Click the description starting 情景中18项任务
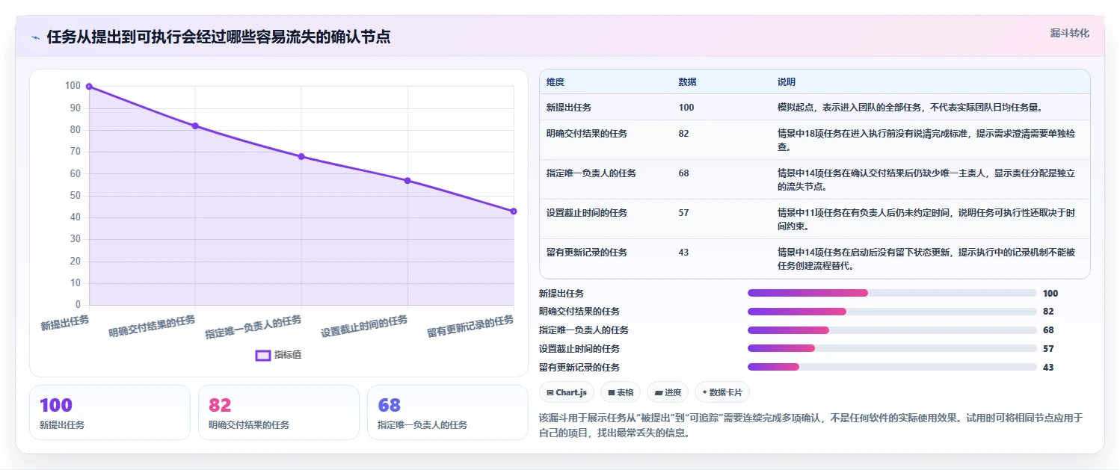 927,140
